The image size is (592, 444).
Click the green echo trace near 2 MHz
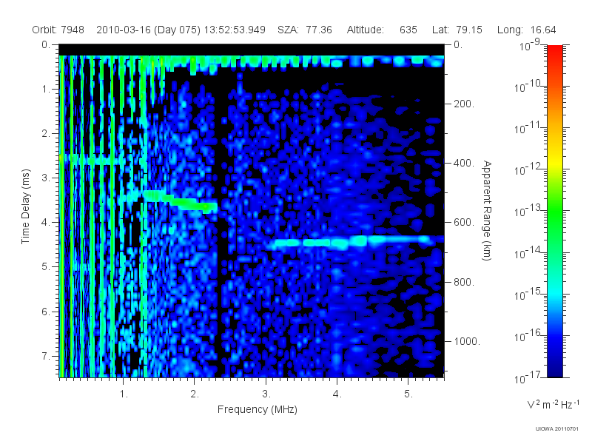[x=181, y=201]
